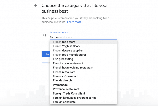Pick French haute cuisine restaurant
This screenshot has width=158, height=106.
click(73, 68)
